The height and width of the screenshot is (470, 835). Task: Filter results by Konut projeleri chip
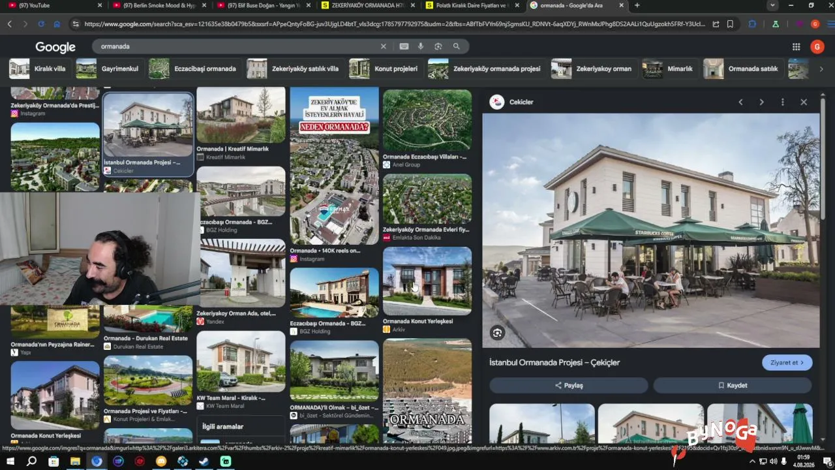click(x=385, y=69)
